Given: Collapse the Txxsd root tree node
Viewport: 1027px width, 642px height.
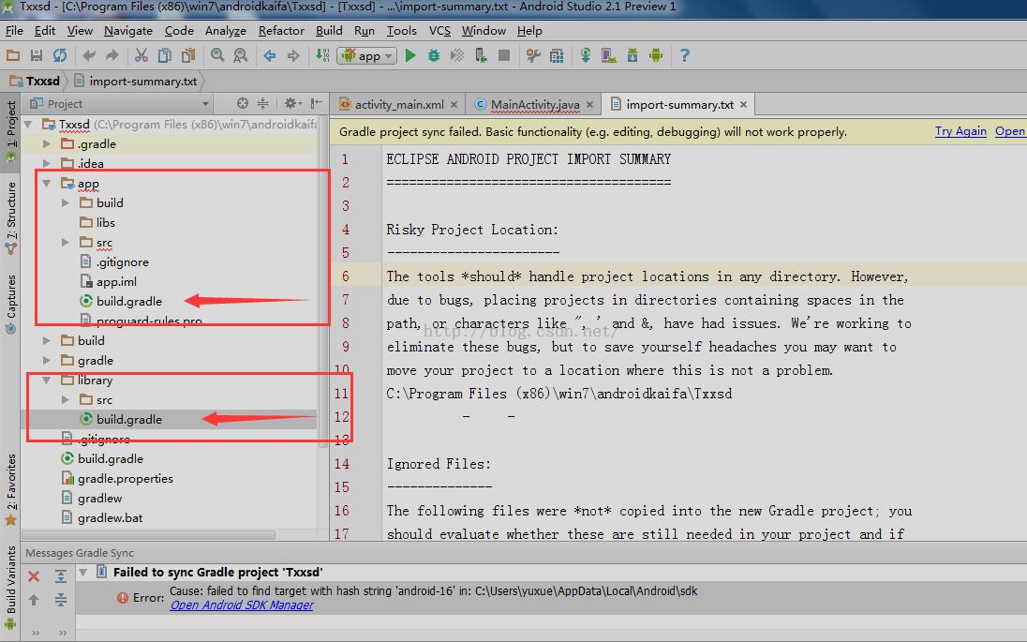Looking at the screenshot, I should [x=28, y=124].
